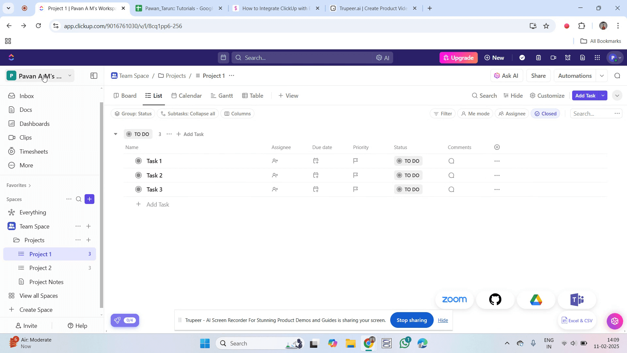Image resolution: width=627 pixels, height=353 pixels.
Task: Set the priority flag for Task 2
Action: click(x=356, y=175)
